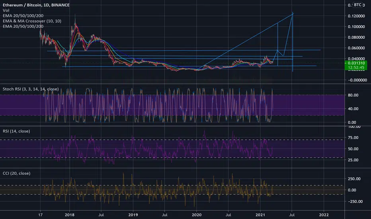Select the EMA 20/50/100/200 label under EMA & MA Crossover
Screen dimensions: 371x219
tap(23, 26)
